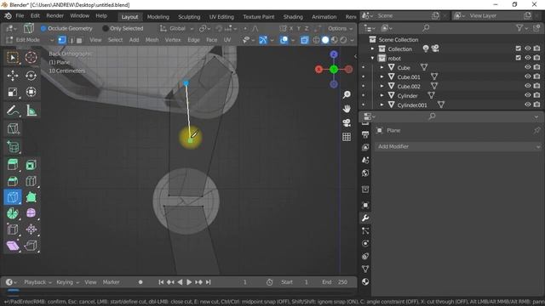Select the Annotate tool
The width and height of the screenshot is (545, 306).
coord(13,110)
